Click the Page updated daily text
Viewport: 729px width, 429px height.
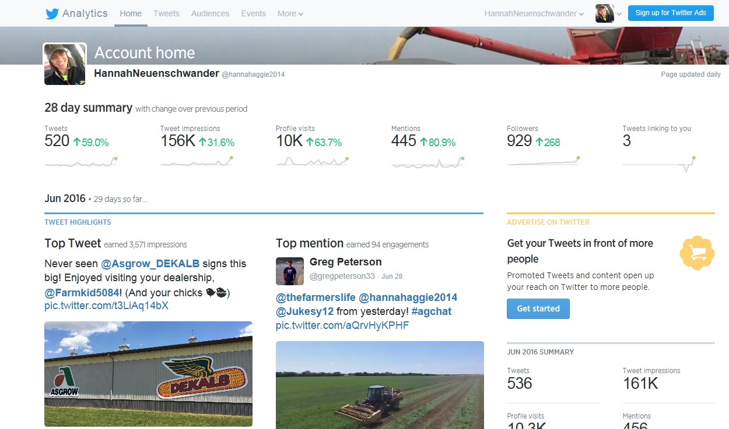[691, 75]
